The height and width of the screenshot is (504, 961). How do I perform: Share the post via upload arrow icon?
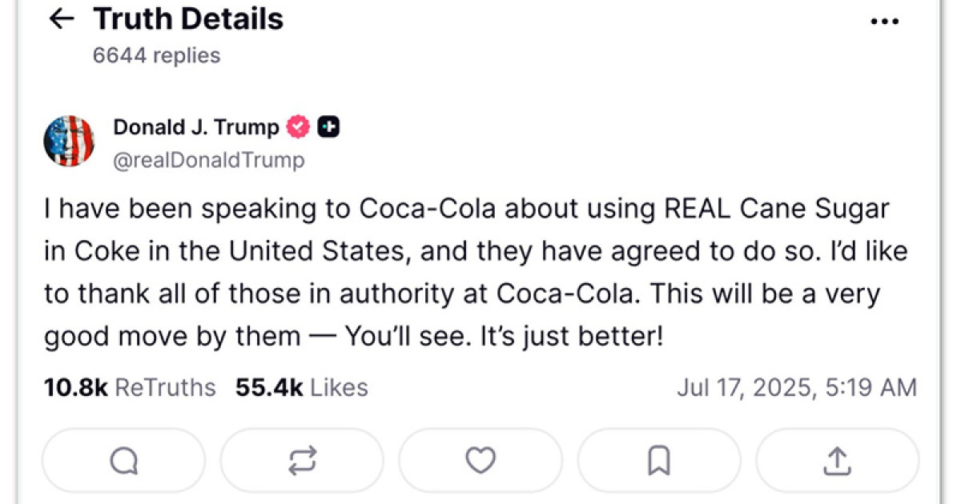point(837,460)
